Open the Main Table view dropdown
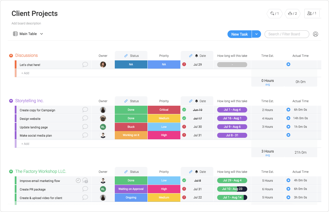The height and width of the screenshot is (212, 329). pos(41,34)
